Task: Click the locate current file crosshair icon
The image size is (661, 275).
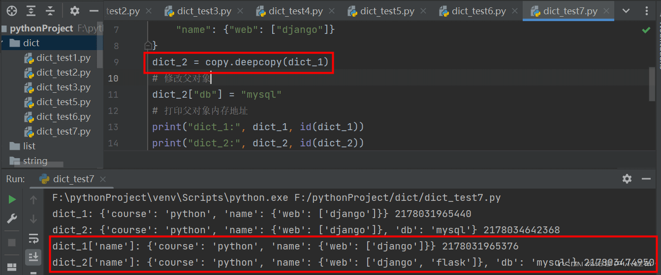Action: tap(11, 11)
